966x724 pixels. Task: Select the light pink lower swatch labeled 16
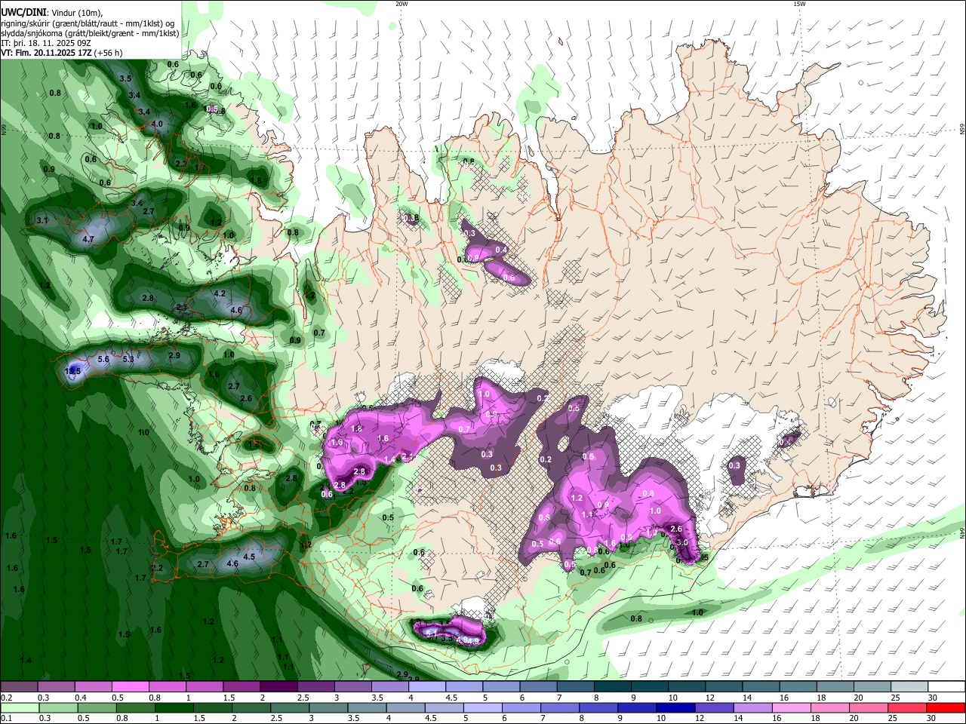pyautogui.click(x=791, y=708)
